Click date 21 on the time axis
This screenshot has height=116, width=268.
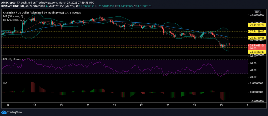(x=115, y=106)
